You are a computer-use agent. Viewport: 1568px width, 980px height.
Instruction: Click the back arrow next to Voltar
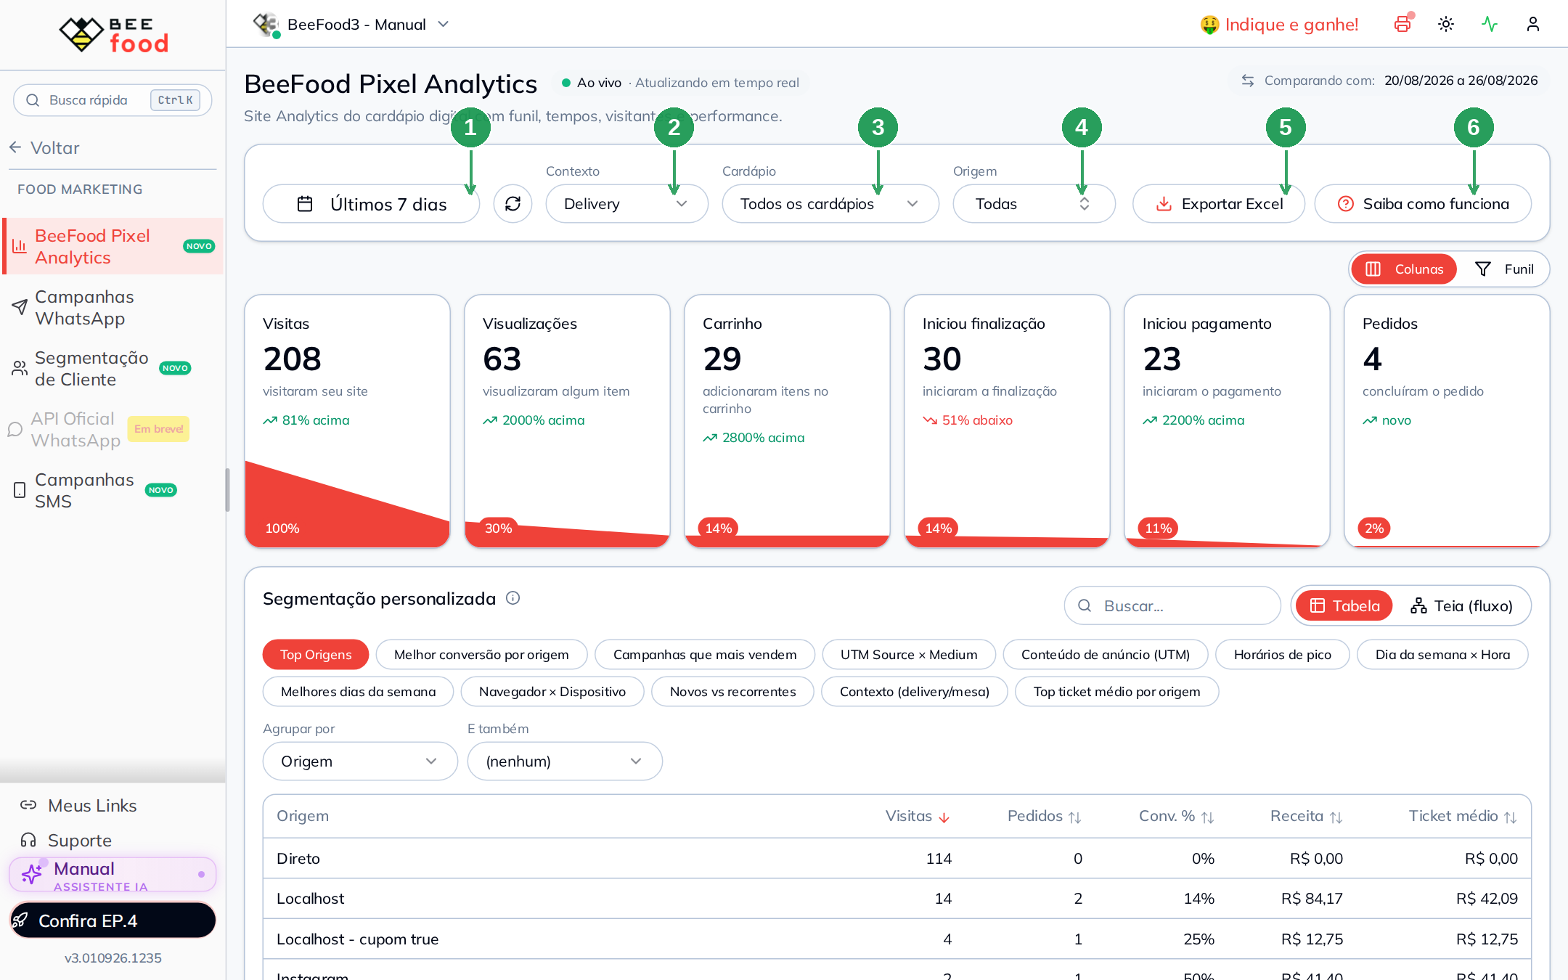[15, 147]
